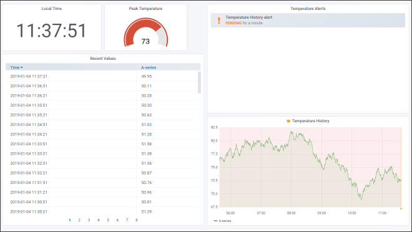The height and width of the screenshot is (232, 412).
Task: Select the row 2019-01-04 11:35:21
Action: click(102, 115)
